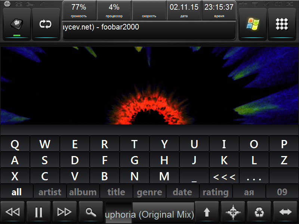Skip forward to the next track

[x=64, y=212]
